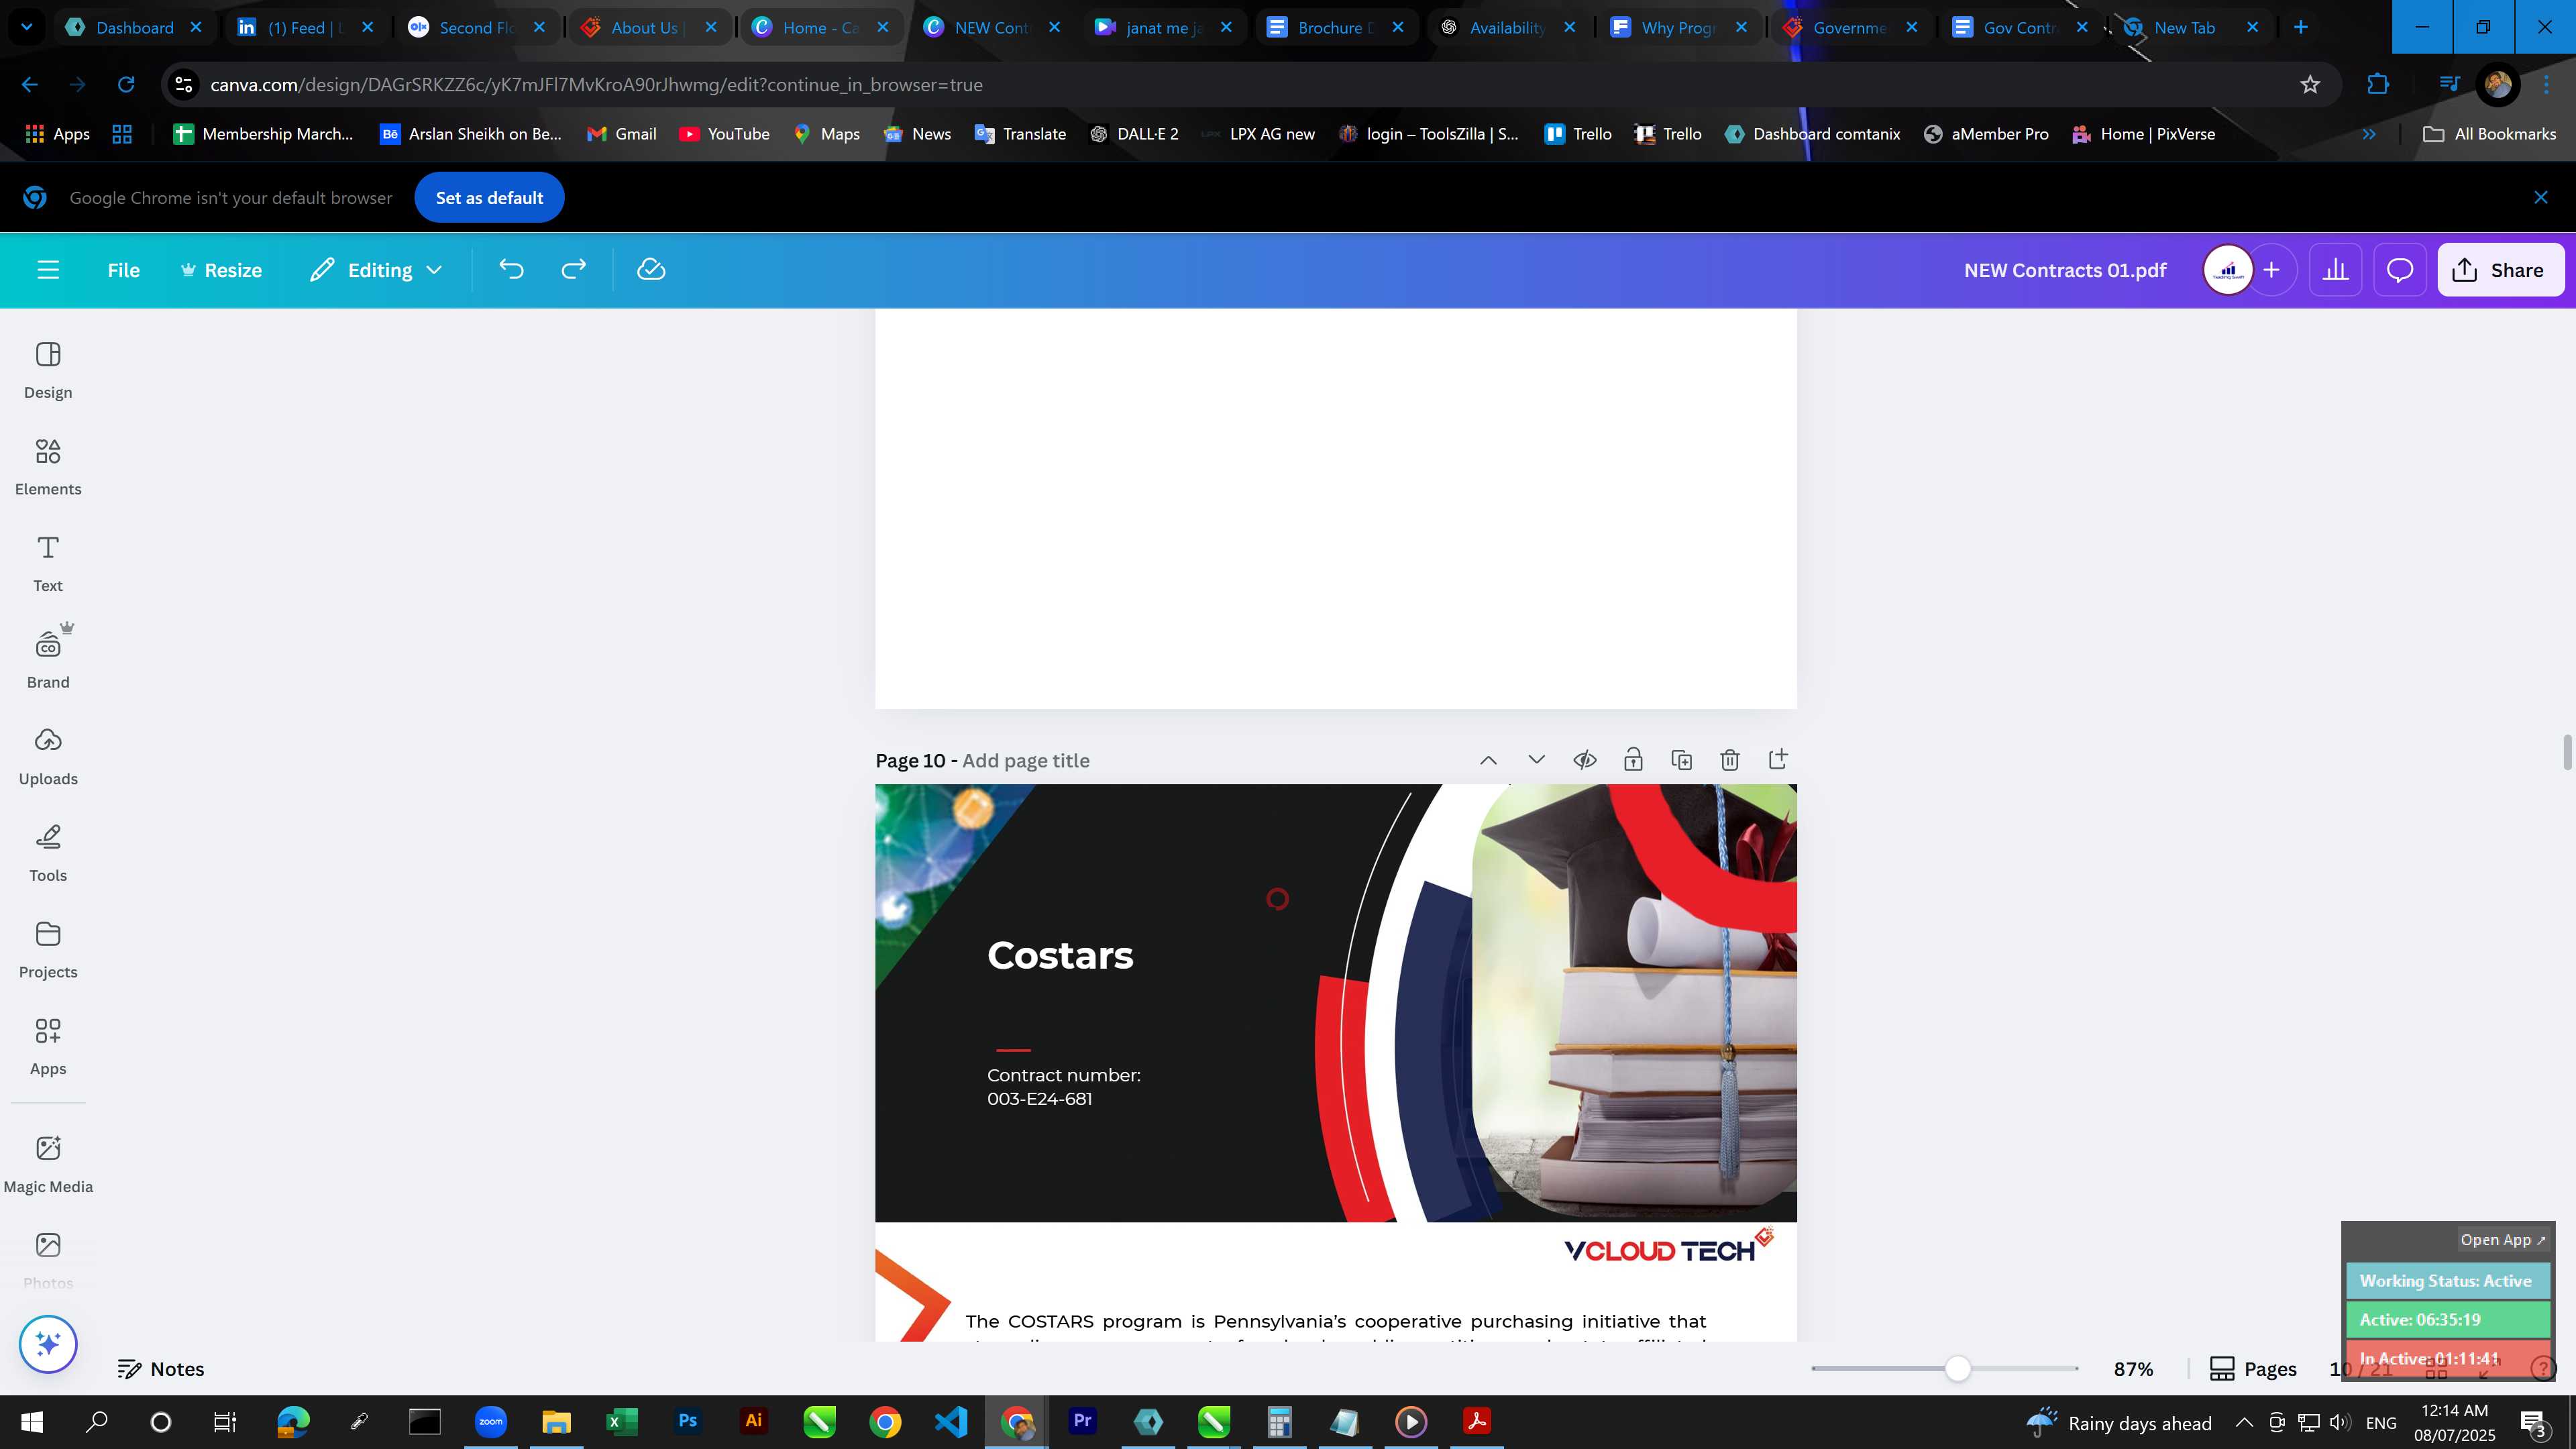Screen dimensions: 2576x1449
Task: Click the vertical page scrollbar
Action: (x=2566, y=752)
